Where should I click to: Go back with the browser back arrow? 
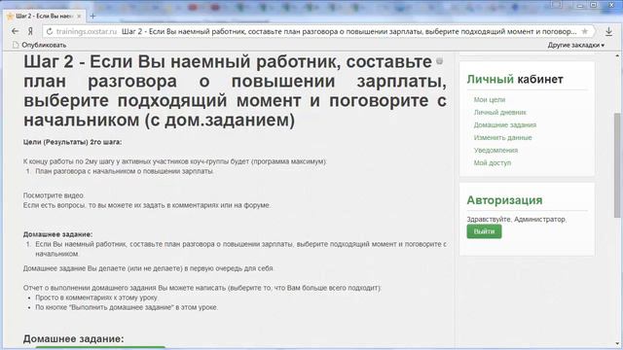pos(16,31)
